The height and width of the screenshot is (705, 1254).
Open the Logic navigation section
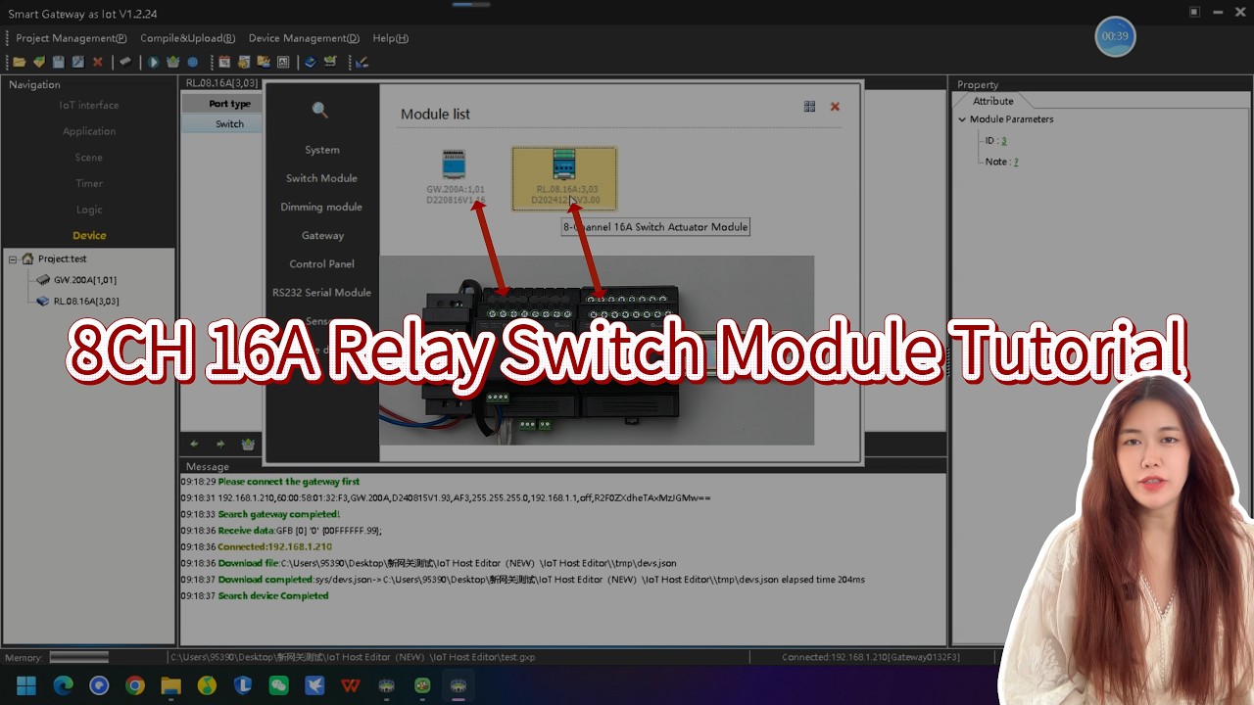[89, 210]
